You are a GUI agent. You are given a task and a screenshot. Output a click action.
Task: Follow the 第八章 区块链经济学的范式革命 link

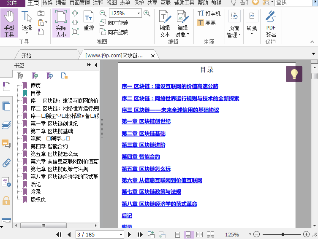click(x=159, y=204)
